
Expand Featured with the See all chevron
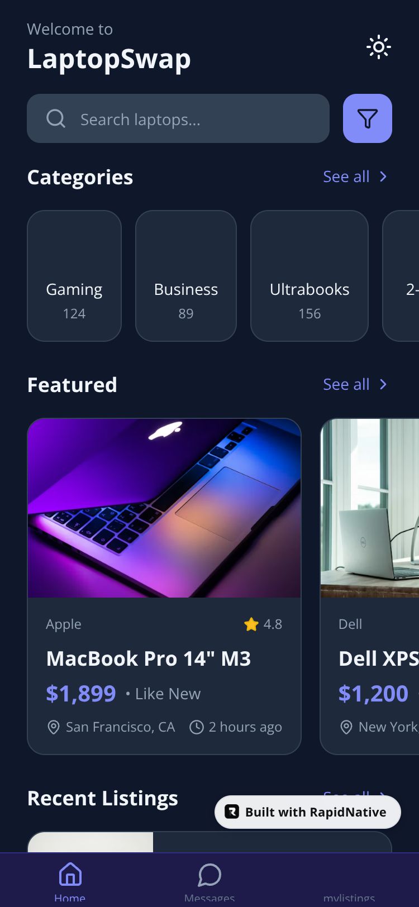(x=383, y=384)
